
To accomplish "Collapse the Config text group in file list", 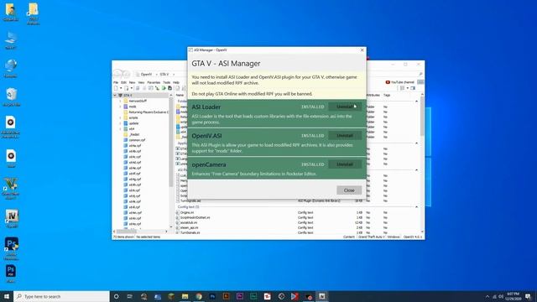I will tap(416, 207).
